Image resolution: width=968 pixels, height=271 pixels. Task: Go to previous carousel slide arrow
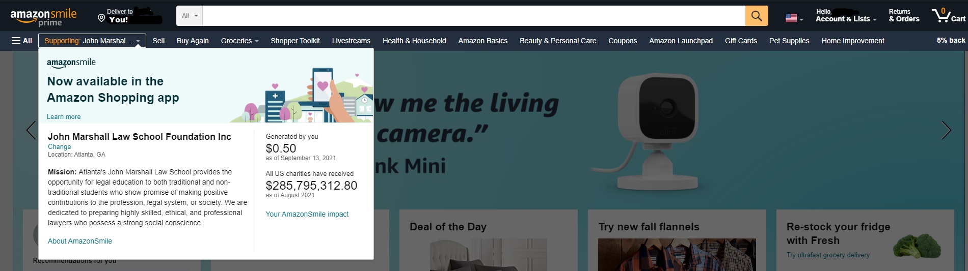coord(31,130)
